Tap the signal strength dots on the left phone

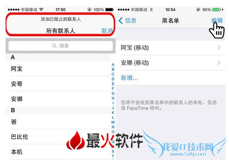[14, 10]
